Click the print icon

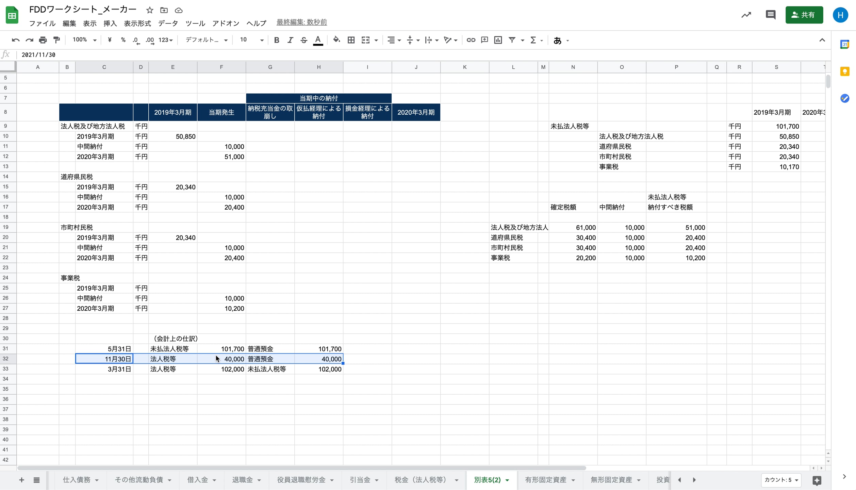point(43,40)
